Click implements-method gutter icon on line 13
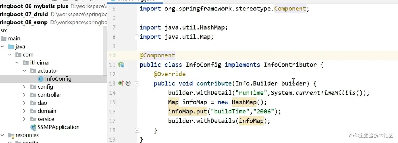398x143 pixels. 121,83
